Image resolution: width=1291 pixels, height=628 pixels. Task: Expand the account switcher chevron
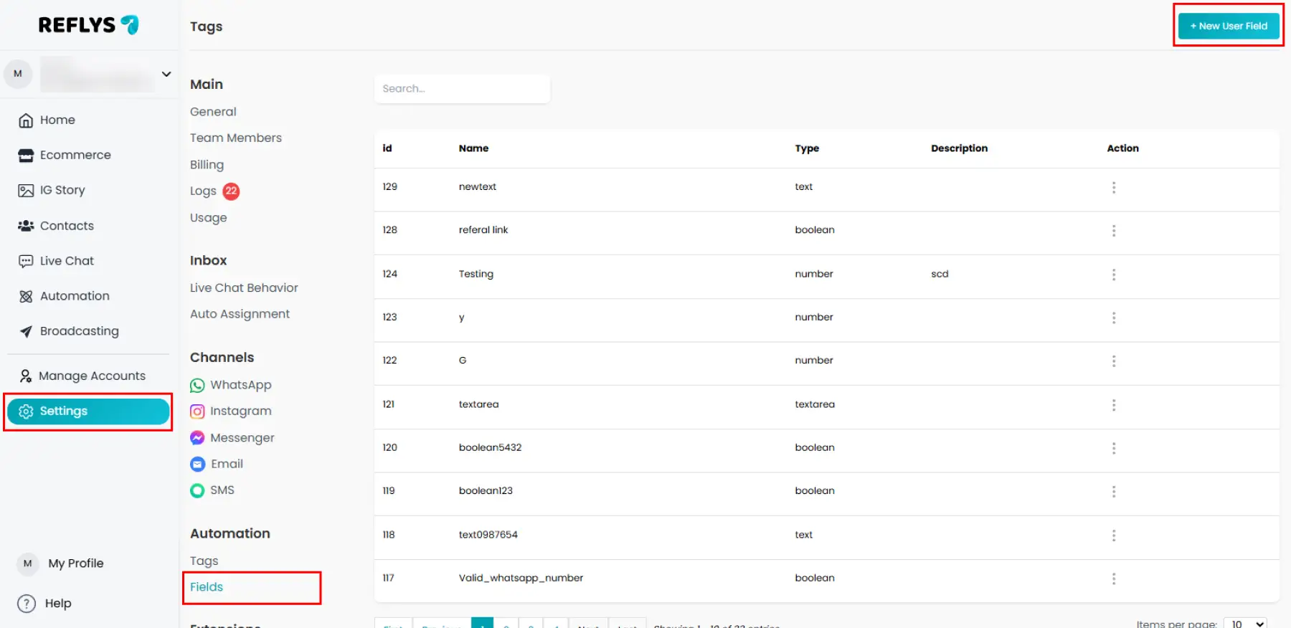(166, 74)
